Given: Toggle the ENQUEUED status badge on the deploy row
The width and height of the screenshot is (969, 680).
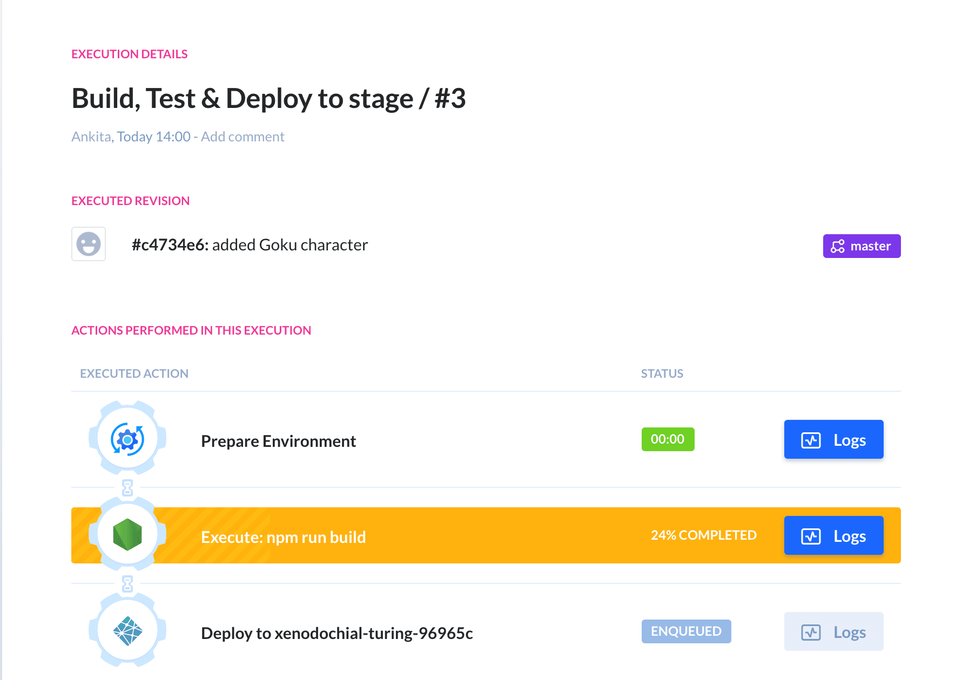Looking at the screenshot, I should pyautogui.click(x=686, y=631).
